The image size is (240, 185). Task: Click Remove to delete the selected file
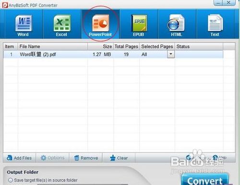pyautogui.click(x=86, y=158)
